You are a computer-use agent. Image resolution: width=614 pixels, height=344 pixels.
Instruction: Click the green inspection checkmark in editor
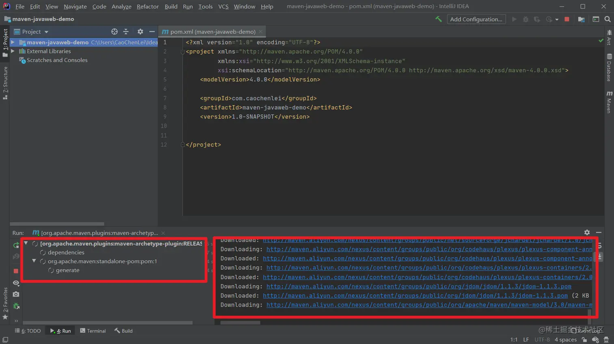(x=601, y=41)
